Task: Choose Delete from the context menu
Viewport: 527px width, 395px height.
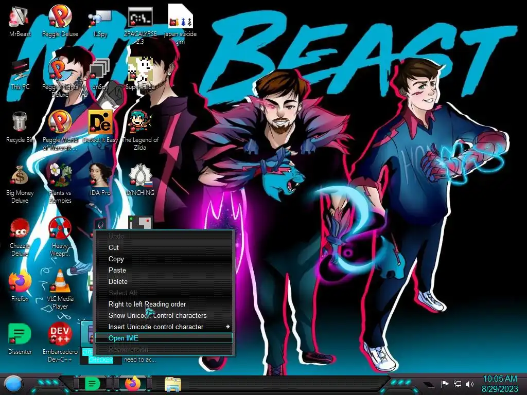Action: pyautogui.click(x=164, y=281)
